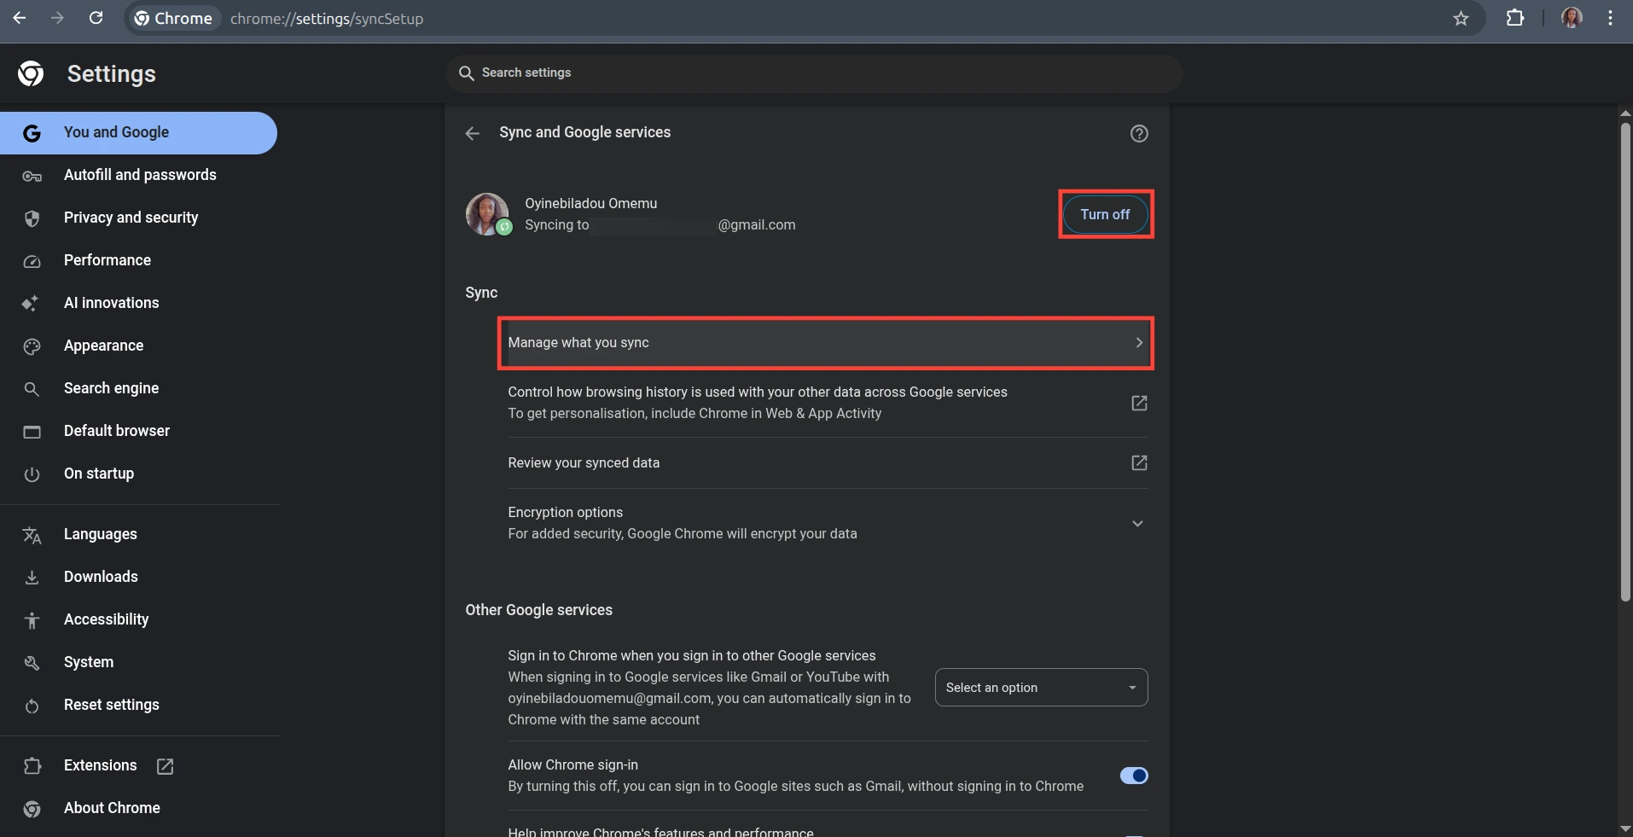Go to Autofill and passwords
Screen dimensions: 1633x837
[138, 175]
